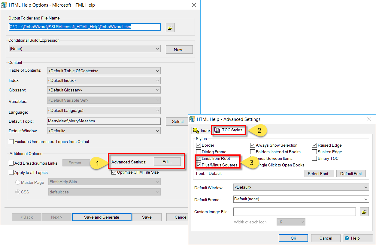This screenshot has width=376, height=245.
Task: Click the Custom Image File text field
Action: point(295,212)
